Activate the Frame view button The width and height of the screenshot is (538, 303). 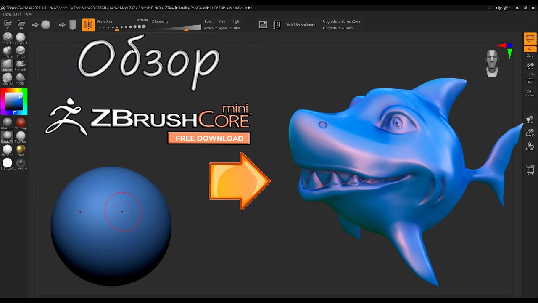(x=530, y=93)
